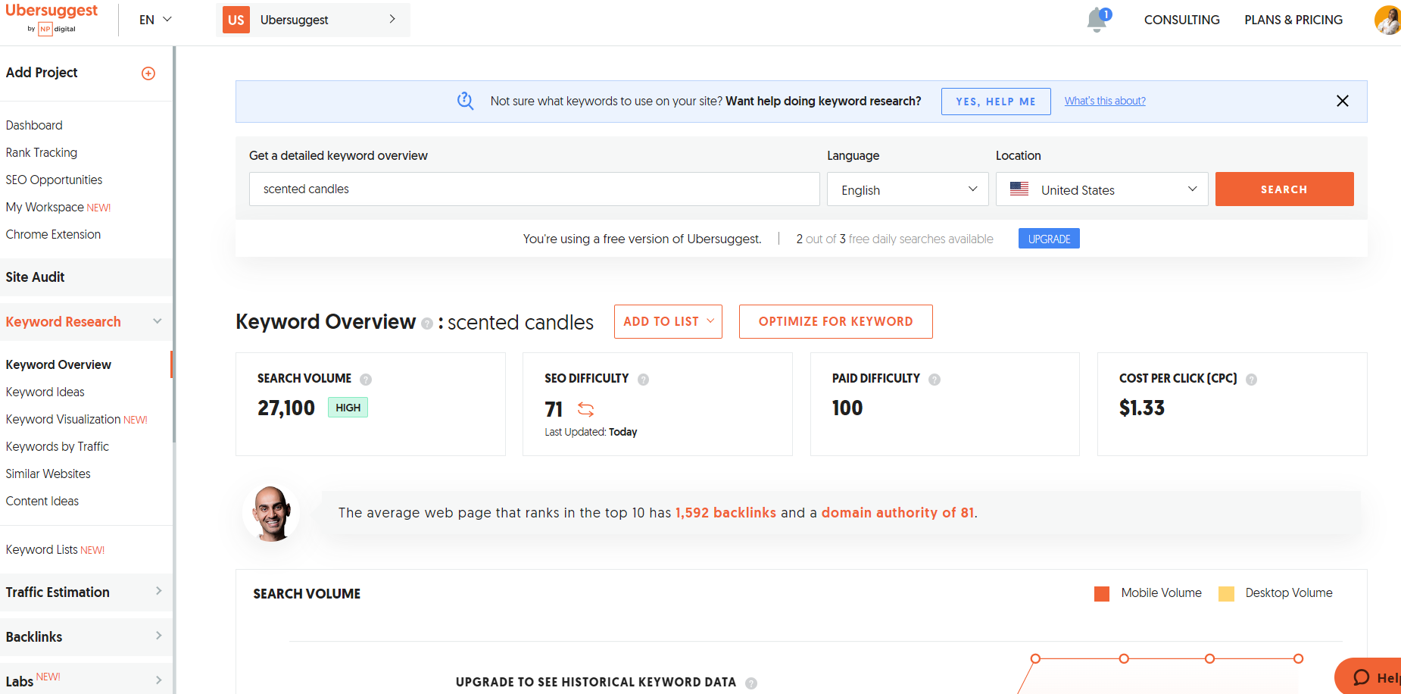Open SEO Opportunities
This screenshot has height=694, width=1401.
(54, 180)
